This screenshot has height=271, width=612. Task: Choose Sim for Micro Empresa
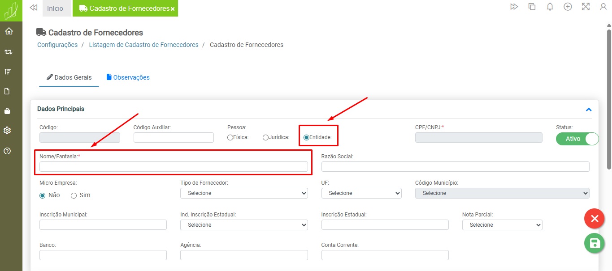click(74, 195)
